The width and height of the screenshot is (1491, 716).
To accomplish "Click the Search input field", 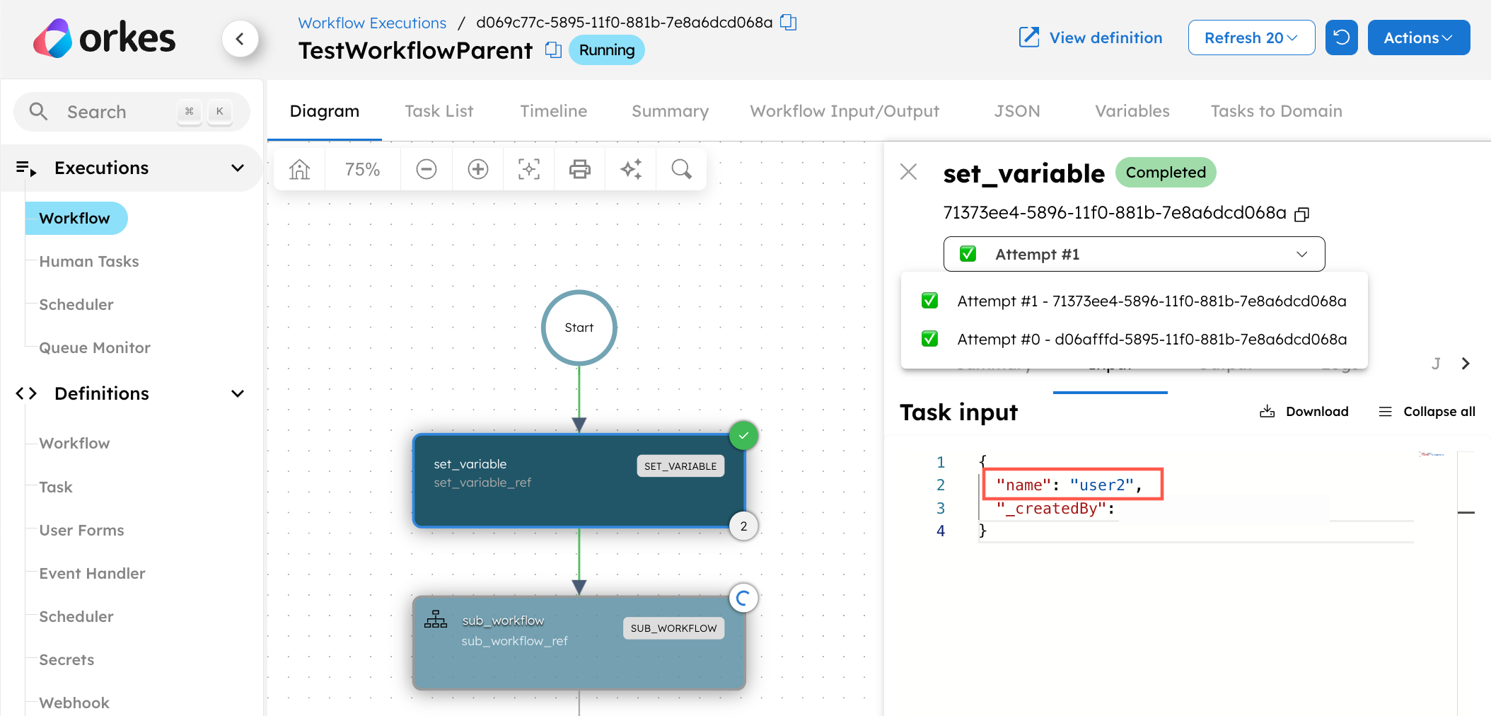I will point(132,112).
